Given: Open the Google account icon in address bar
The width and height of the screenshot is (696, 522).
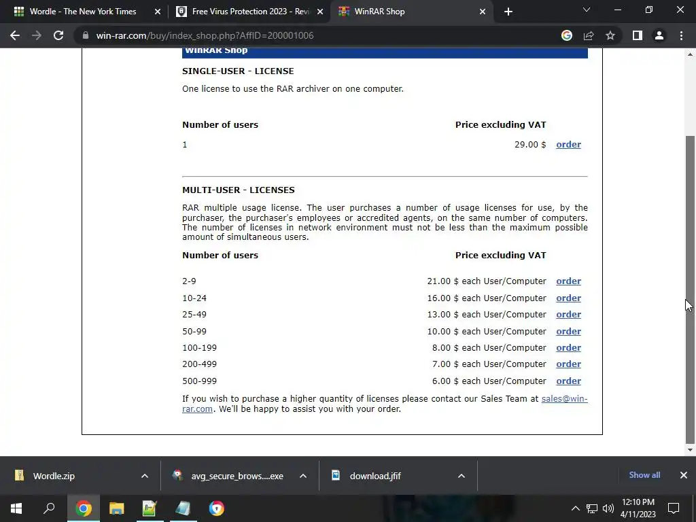Looking at the screenshot, I should (567, 35).
